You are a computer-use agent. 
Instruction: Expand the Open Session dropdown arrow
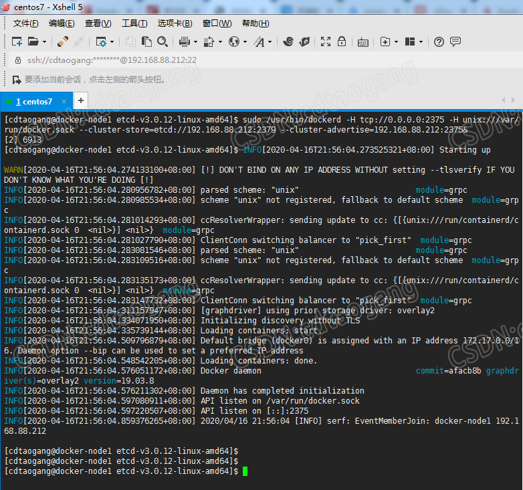click(43, 42)
